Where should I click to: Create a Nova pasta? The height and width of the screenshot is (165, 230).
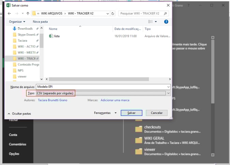[x=40, y=22]
